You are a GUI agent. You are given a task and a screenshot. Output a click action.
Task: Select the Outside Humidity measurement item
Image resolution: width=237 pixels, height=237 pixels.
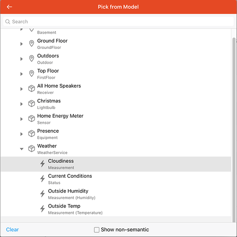(116, 194)
